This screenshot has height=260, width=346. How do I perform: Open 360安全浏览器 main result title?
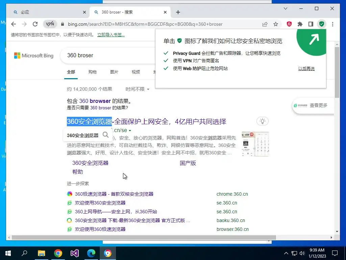click(x=147, y=122)
